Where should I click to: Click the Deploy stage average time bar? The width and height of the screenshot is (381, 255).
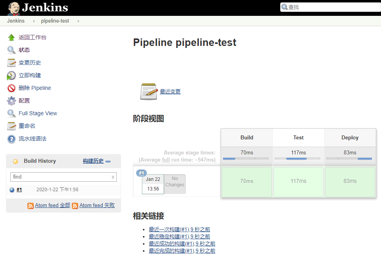[x=349, y=158]
